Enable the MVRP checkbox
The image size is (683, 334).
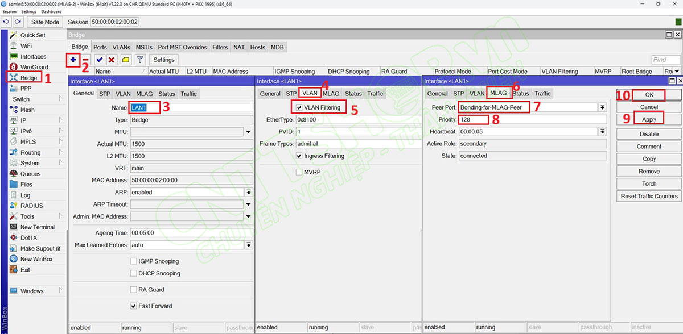click(299, 172)
